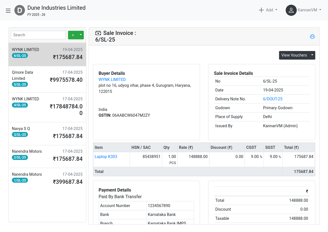The width and height of the screenshot is (328, 232).
Task: Click the KannanVM (Admin) issued by value
Action: click(280, 126)
